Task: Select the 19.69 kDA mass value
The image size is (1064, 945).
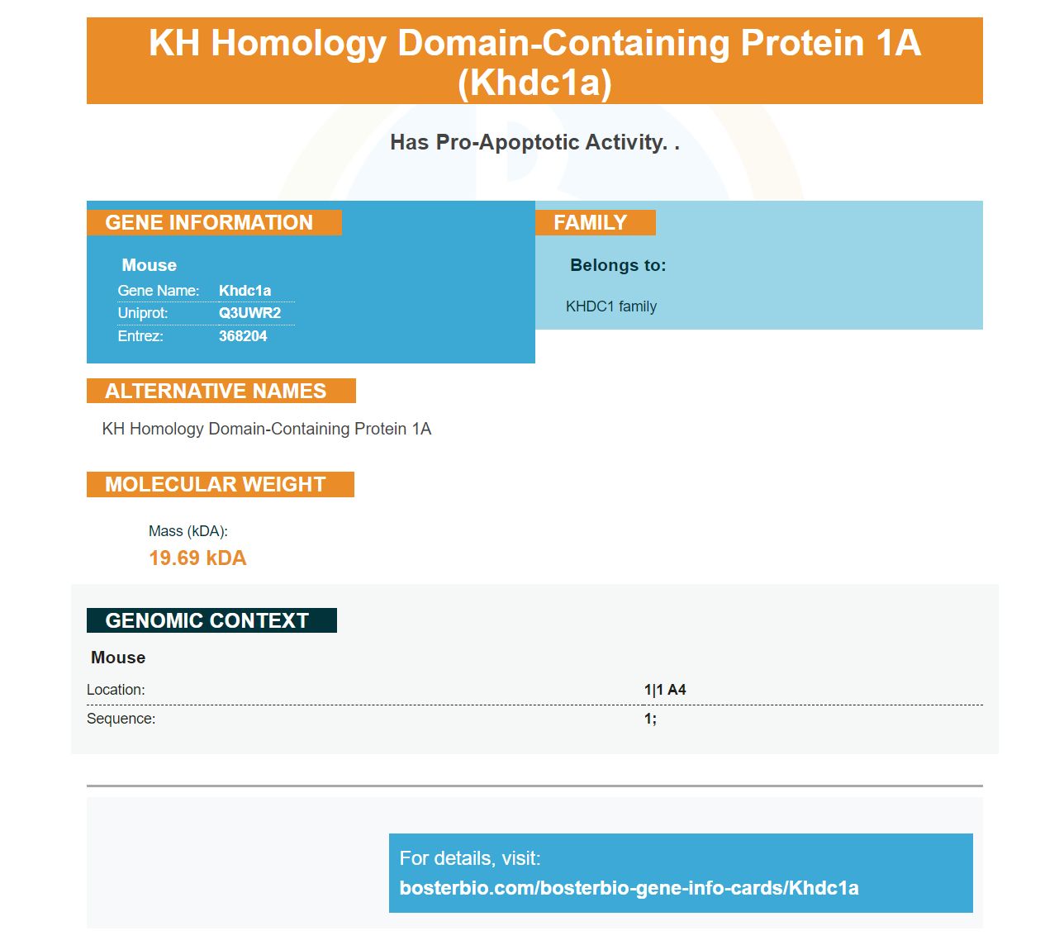Action: click(197, 558)
